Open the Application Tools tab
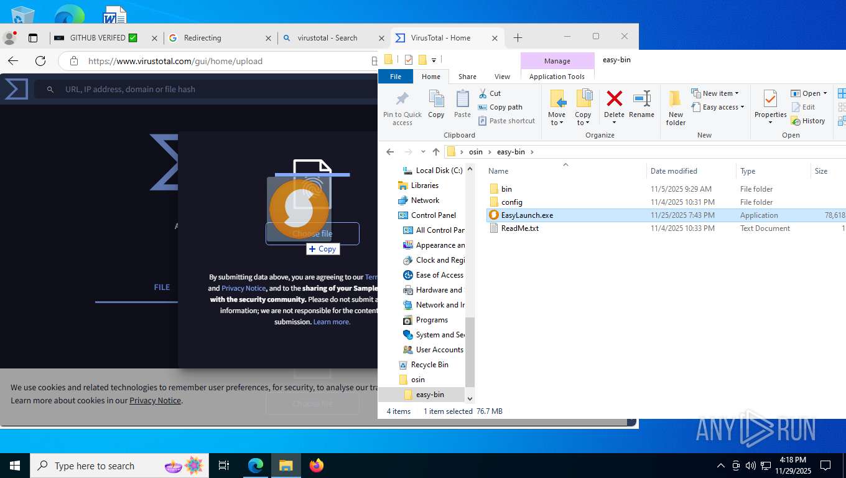The height and width of the screenshot is (478, 846). [x=557, y=77]
